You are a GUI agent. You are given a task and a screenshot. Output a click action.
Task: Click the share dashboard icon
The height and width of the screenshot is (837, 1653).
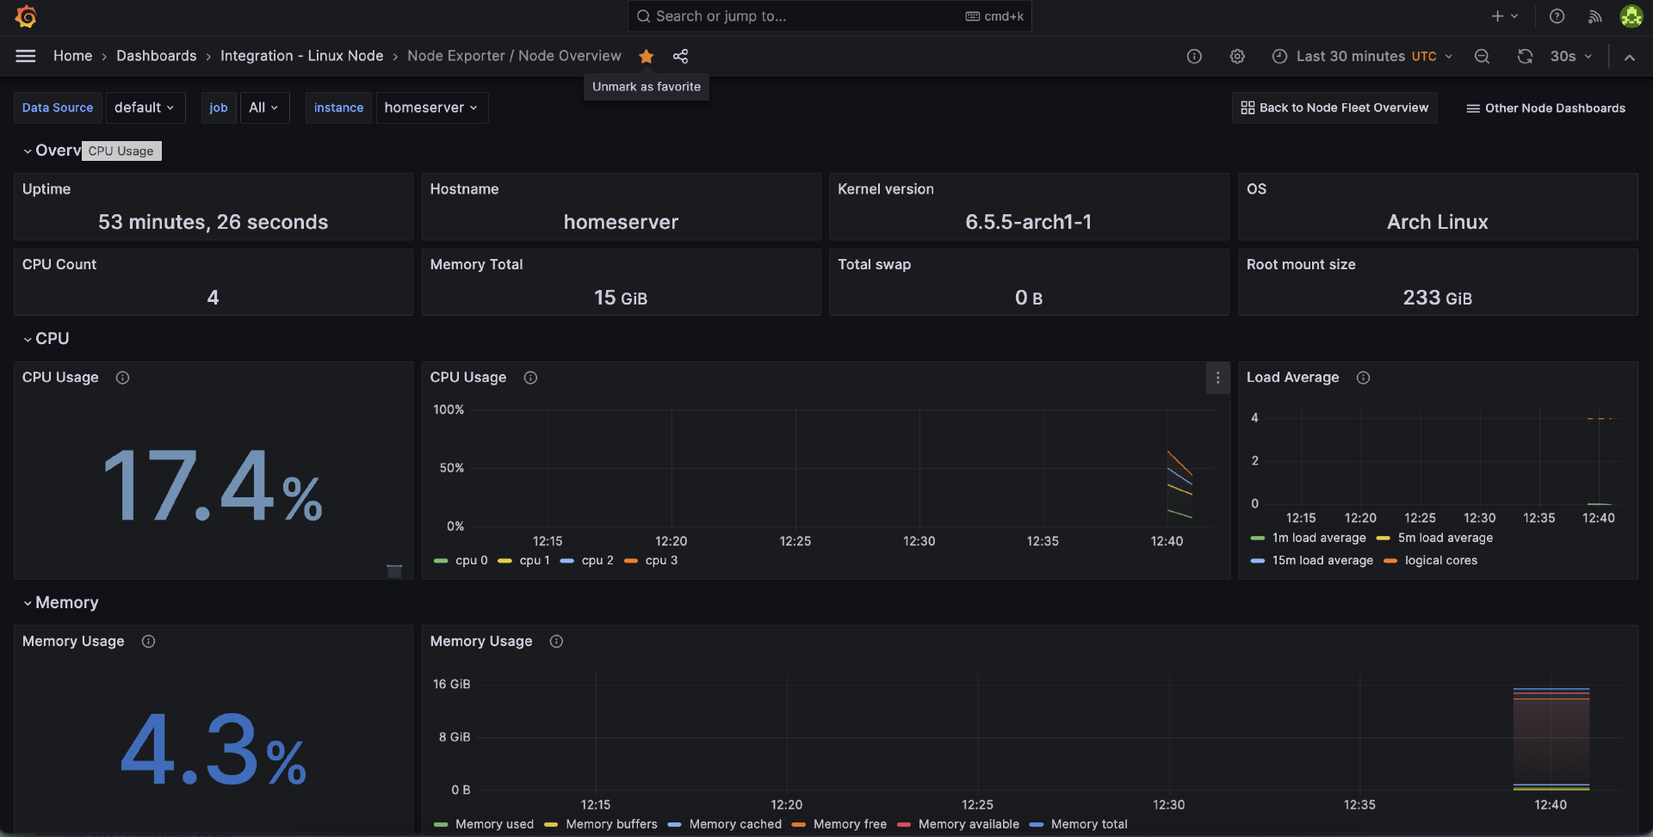coord(680,56)
